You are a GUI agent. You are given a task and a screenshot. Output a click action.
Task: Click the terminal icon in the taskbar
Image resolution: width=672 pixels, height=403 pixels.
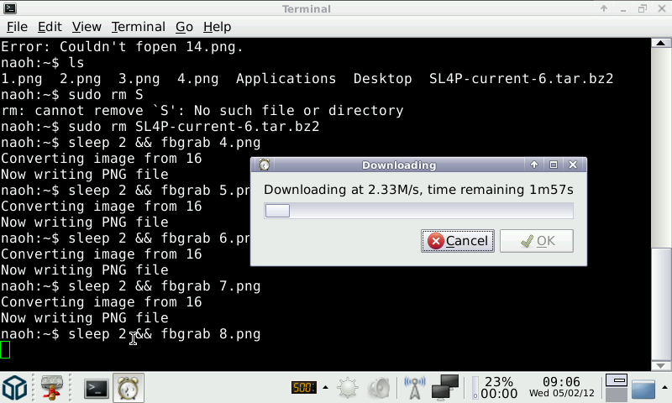(x=97, y=388)
